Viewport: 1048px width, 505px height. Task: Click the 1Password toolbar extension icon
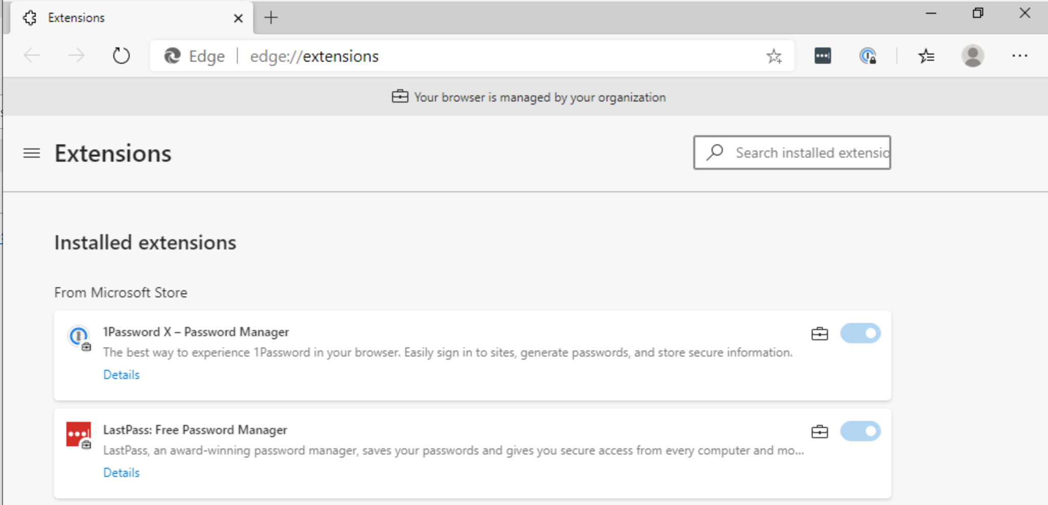[867, 56]
